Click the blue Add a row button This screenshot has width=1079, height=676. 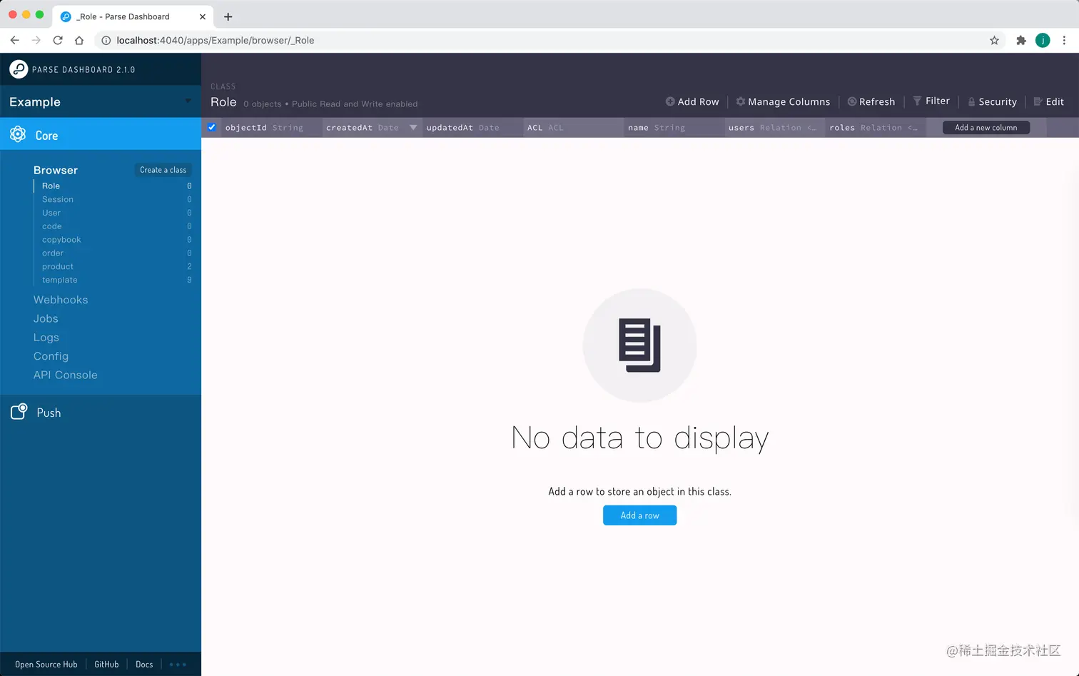[x=639, y=515]
